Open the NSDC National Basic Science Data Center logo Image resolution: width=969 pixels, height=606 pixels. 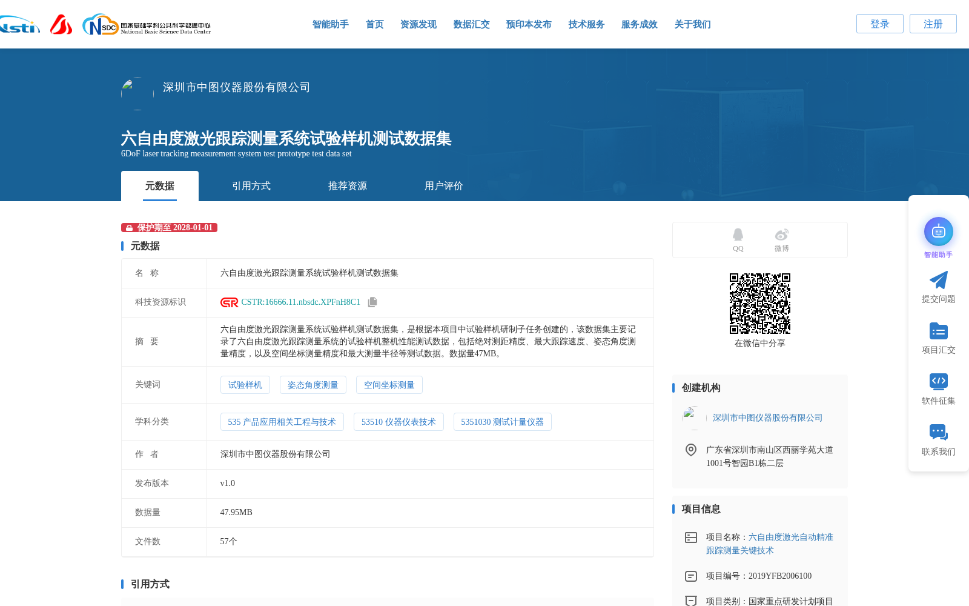(x=147, y=25)
